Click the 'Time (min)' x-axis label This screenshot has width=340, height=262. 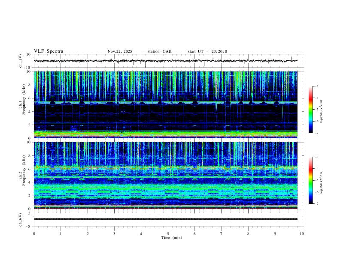tap(172, 238)
